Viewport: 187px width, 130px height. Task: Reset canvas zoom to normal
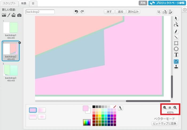[170, 108]
